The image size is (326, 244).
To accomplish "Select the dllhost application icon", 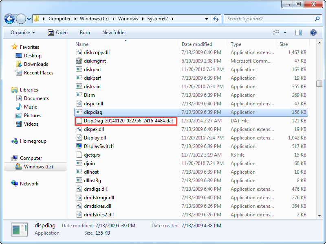I will (x=79, y=172).
